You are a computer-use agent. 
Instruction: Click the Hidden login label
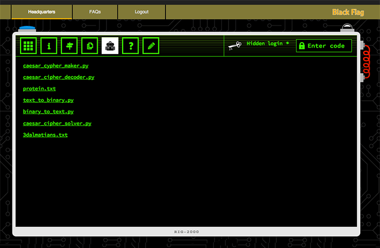pyautogui.click(x=268, y=43)
